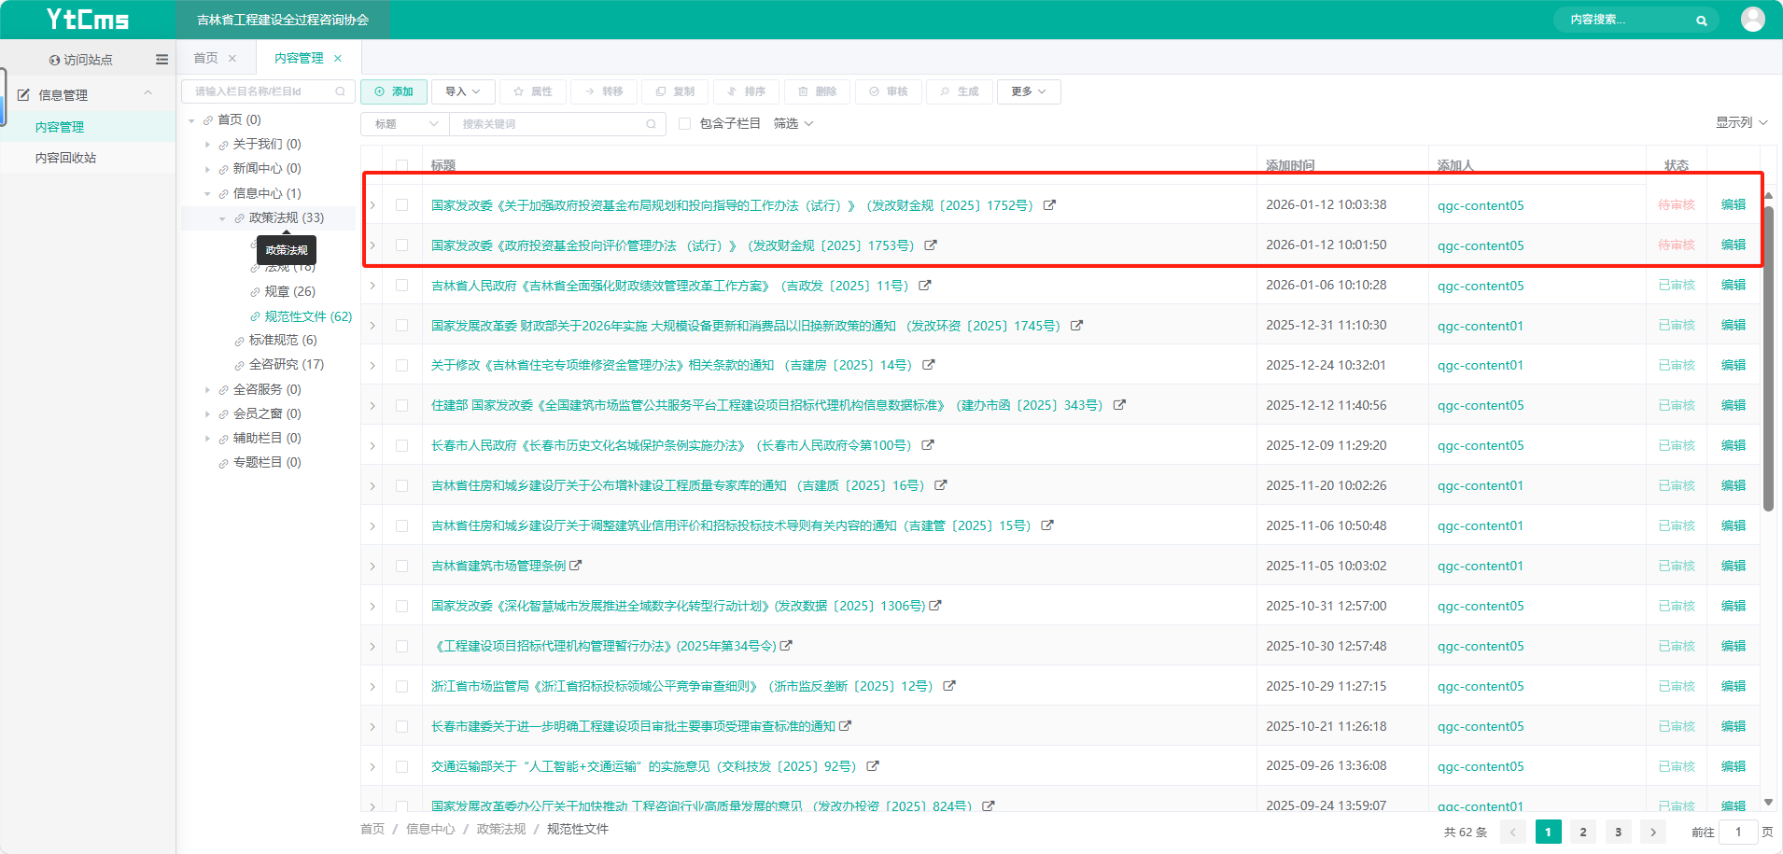Enable the 包含子栏目 checkbox
This screenshot has width=1783, height=854.
tap(684, 123)
